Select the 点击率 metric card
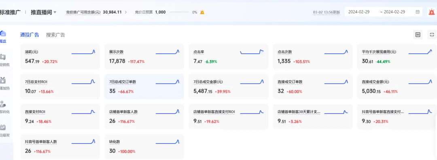Image resolution: width=437 pixels, height=160 pixels. tap(228, 57)
